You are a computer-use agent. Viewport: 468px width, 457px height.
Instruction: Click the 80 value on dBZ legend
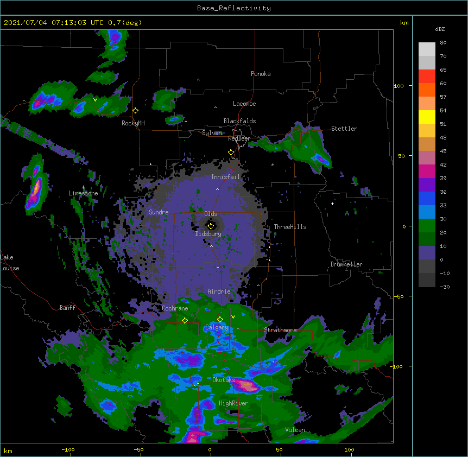(x=443, y=43)
